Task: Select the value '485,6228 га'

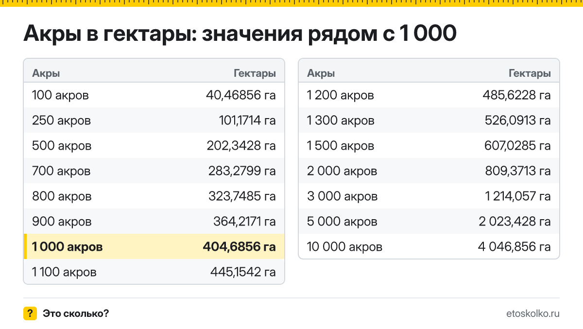Action: tap(517, 95)
